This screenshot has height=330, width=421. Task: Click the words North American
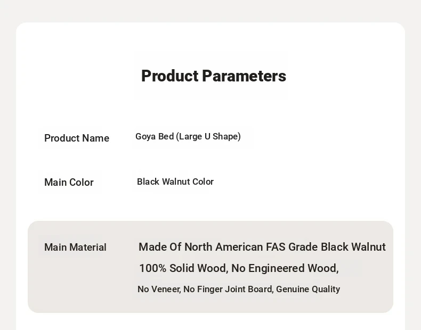(224, 247)
